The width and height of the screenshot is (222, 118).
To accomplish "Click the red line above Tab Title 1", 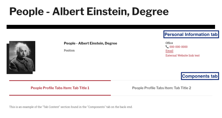I will click(60, 81).
